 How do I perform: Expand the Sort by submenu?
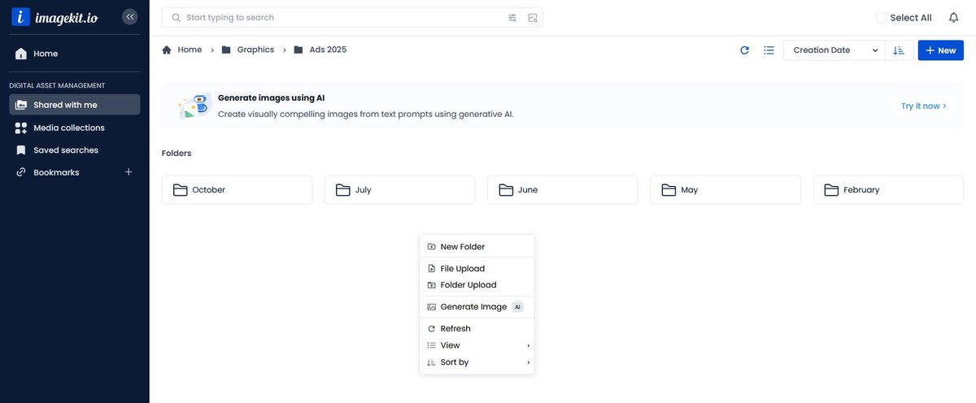click(x=477, y=362)
